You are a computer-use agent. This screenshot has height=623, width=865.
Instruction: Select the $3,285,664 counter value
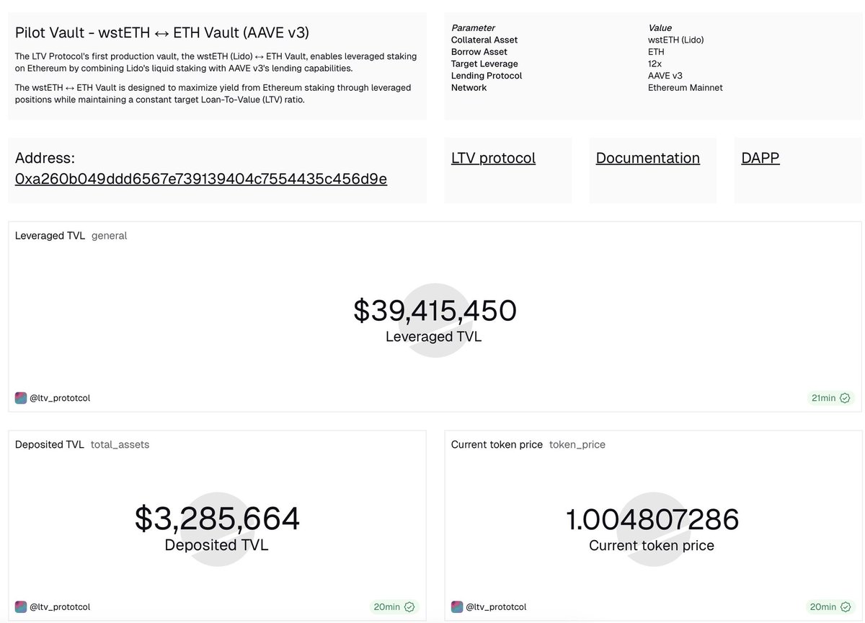(217, 519)
